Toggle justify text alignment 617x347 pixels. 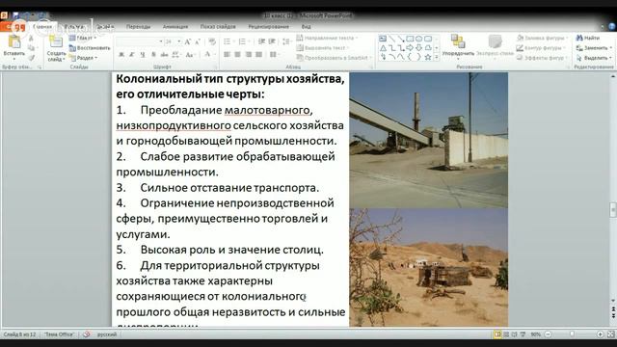[258, 55]
